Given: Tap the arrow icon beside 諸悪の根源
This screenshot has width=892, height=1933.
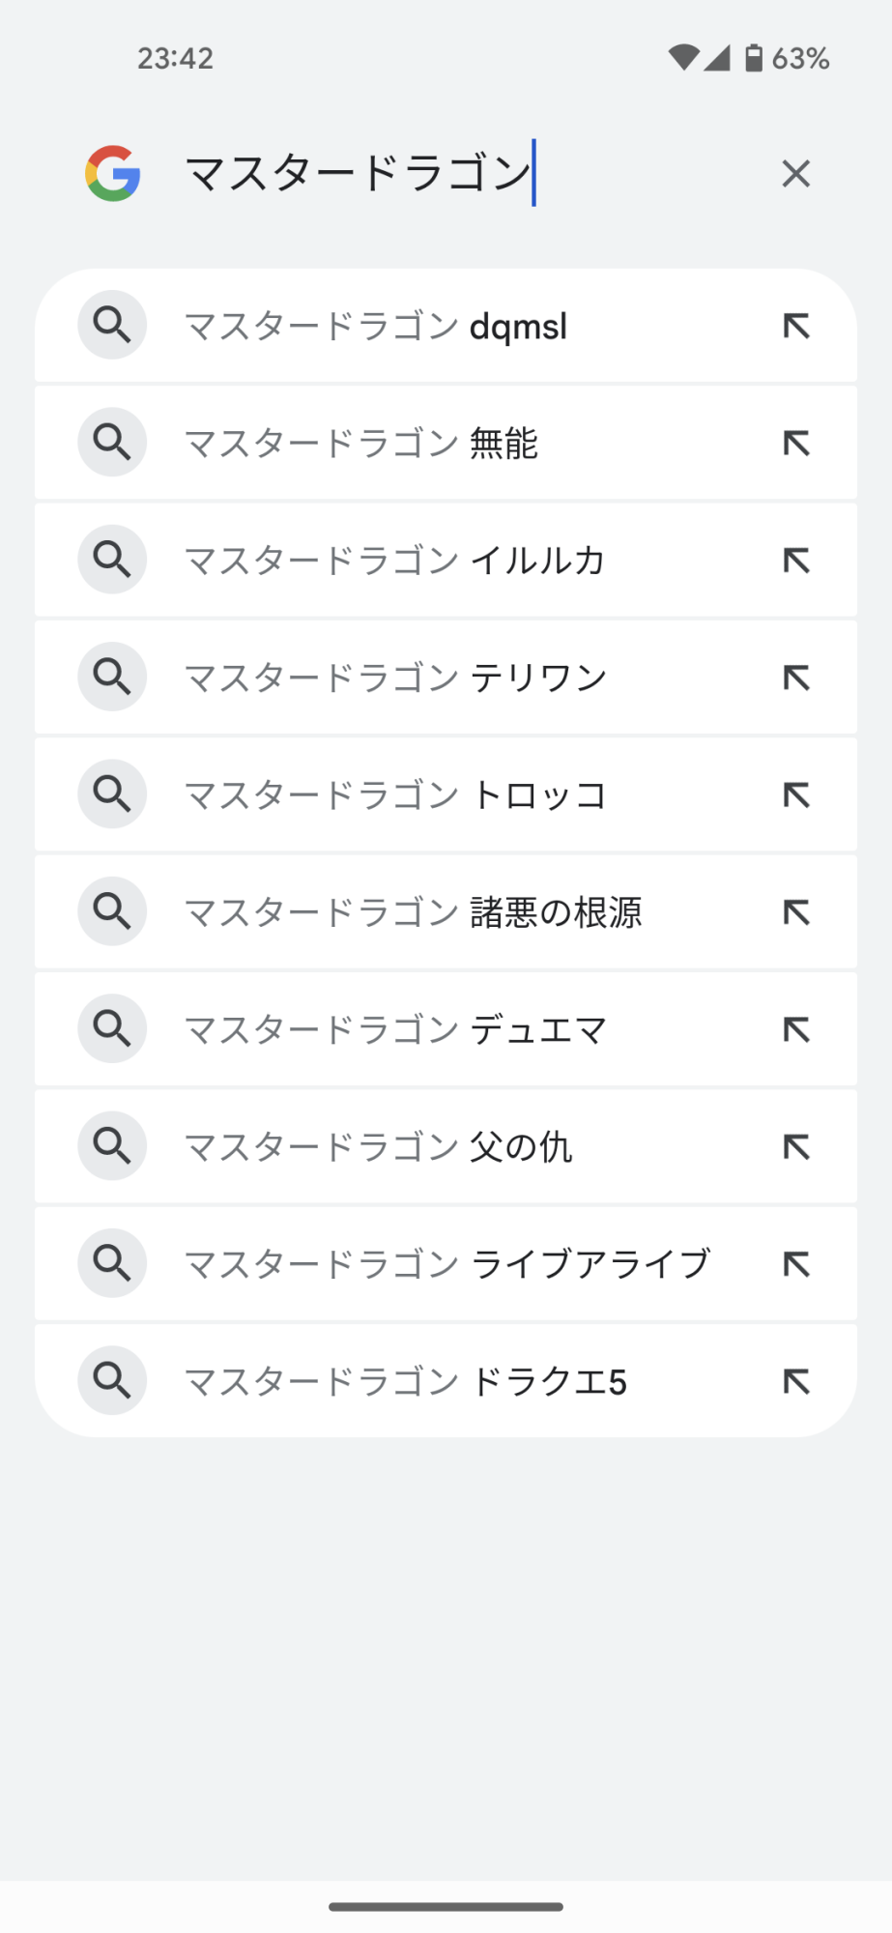Looking at the screenshot, I should (796, 912).
